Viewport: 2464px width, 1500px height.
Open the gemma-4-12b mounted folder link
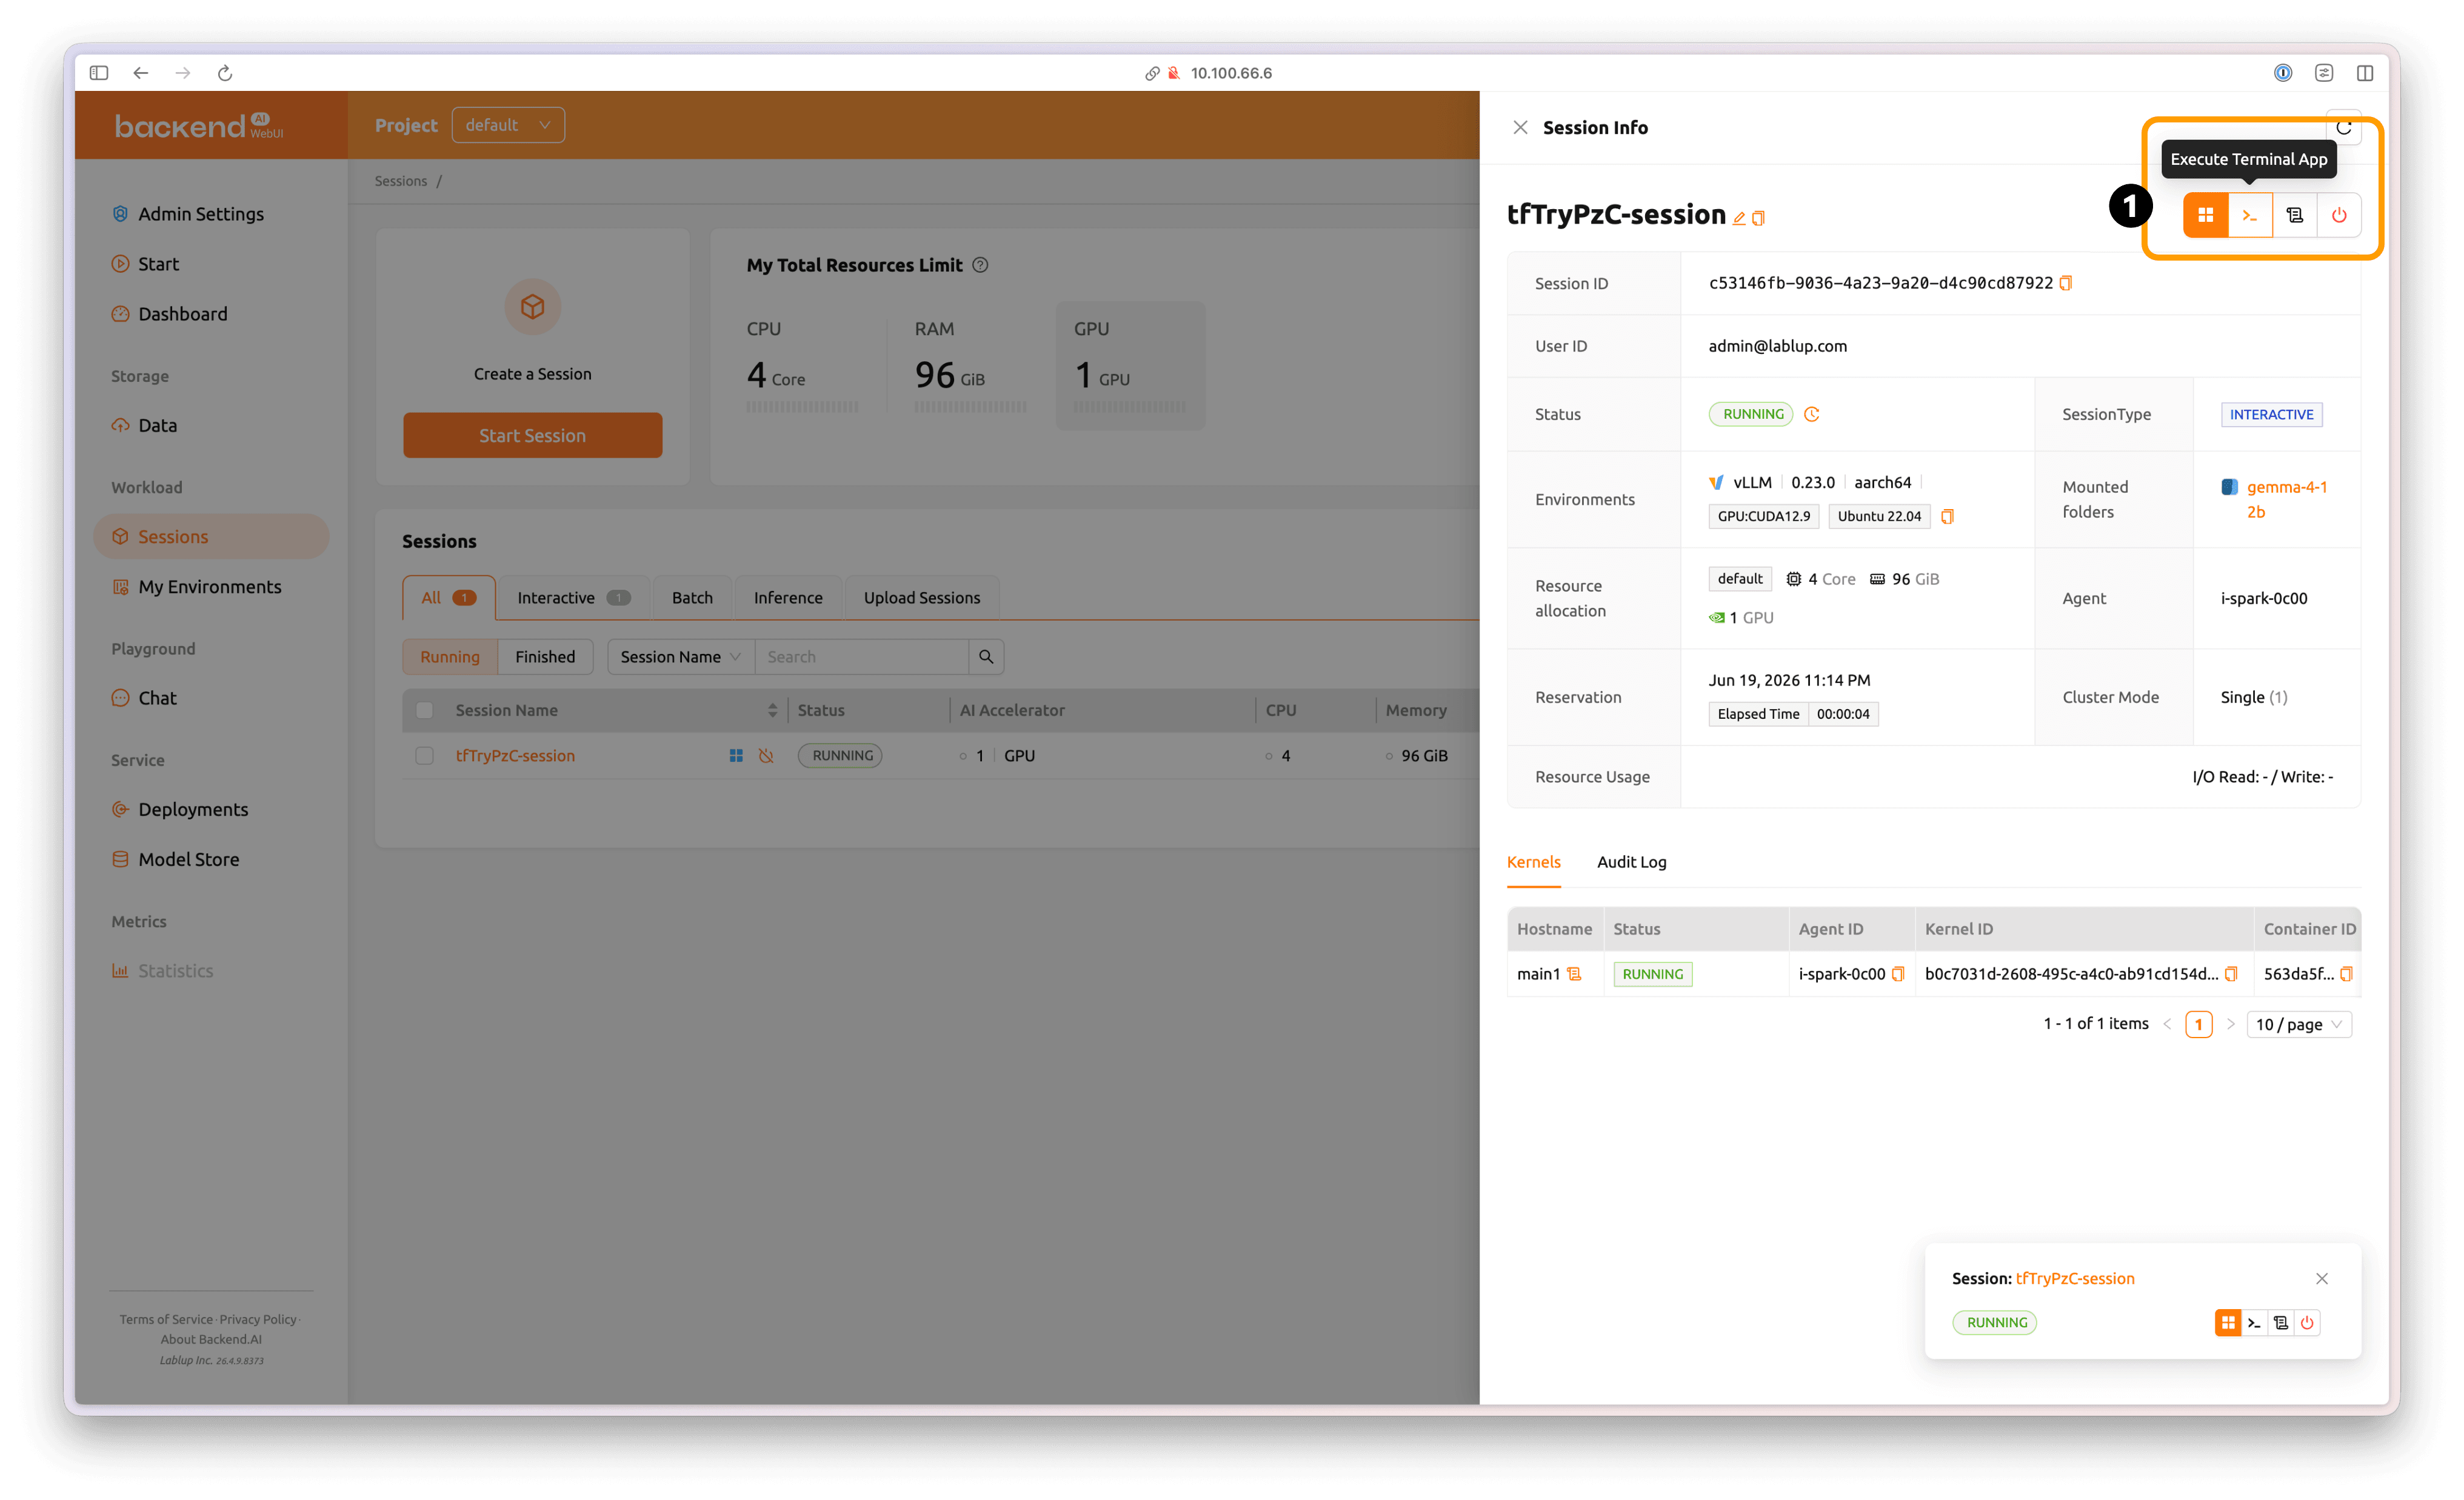(2286, 500)
